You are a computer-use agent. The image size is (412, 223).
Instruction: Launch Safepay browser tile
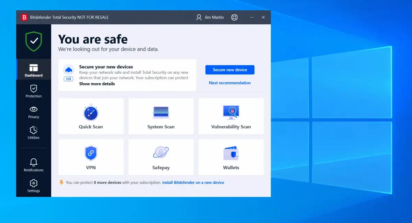pyautogui.click(x=161, y=157)
